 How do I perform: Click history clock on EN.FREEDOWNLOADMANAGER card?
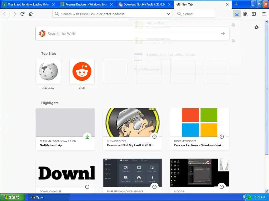pyautogui.click(x=154, y=187)
